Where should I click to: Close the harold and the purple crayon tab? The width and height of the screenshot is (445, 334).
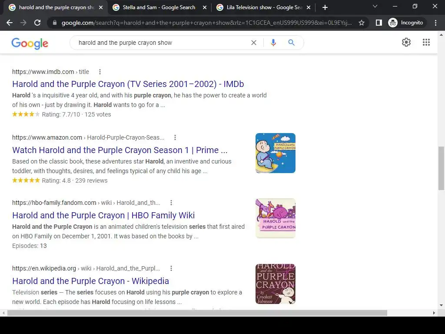click(101, 8)
